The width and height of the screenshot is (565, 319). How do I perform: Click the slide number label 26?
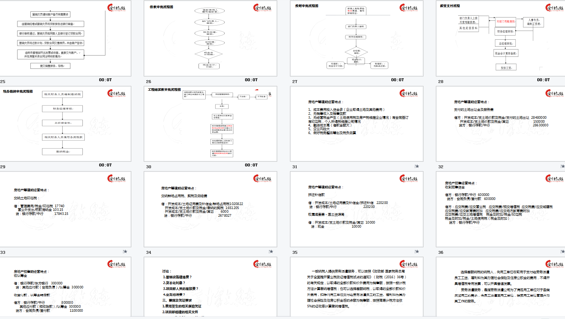click(148, 82)
